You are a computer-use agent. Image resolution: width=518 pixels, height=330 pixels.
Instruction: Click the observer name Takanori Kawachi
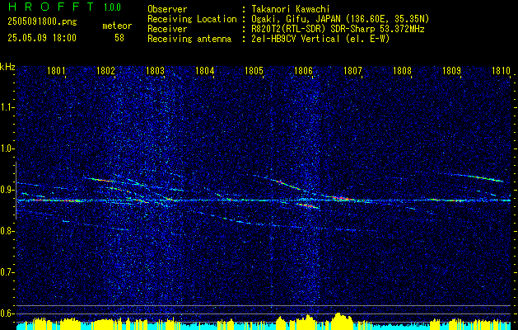(x=291, y=9)
